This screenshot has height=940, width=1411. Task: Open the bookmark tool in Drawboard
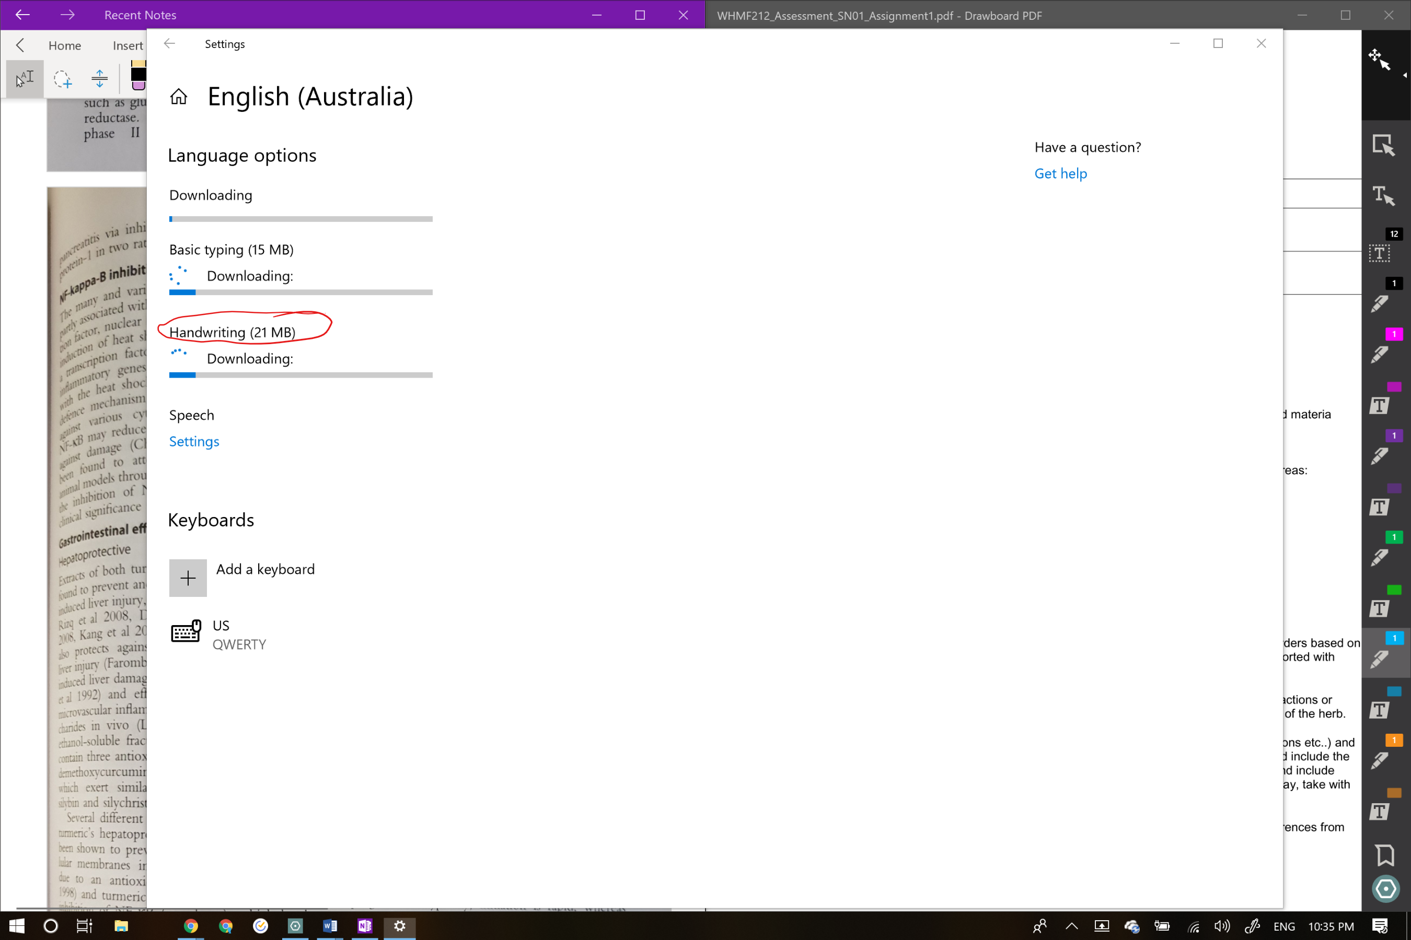1384,855
